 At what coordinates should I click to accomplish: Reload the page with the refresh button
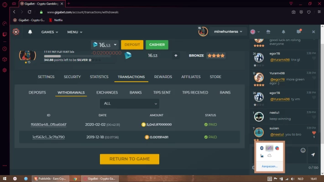(x=30, y=12)
